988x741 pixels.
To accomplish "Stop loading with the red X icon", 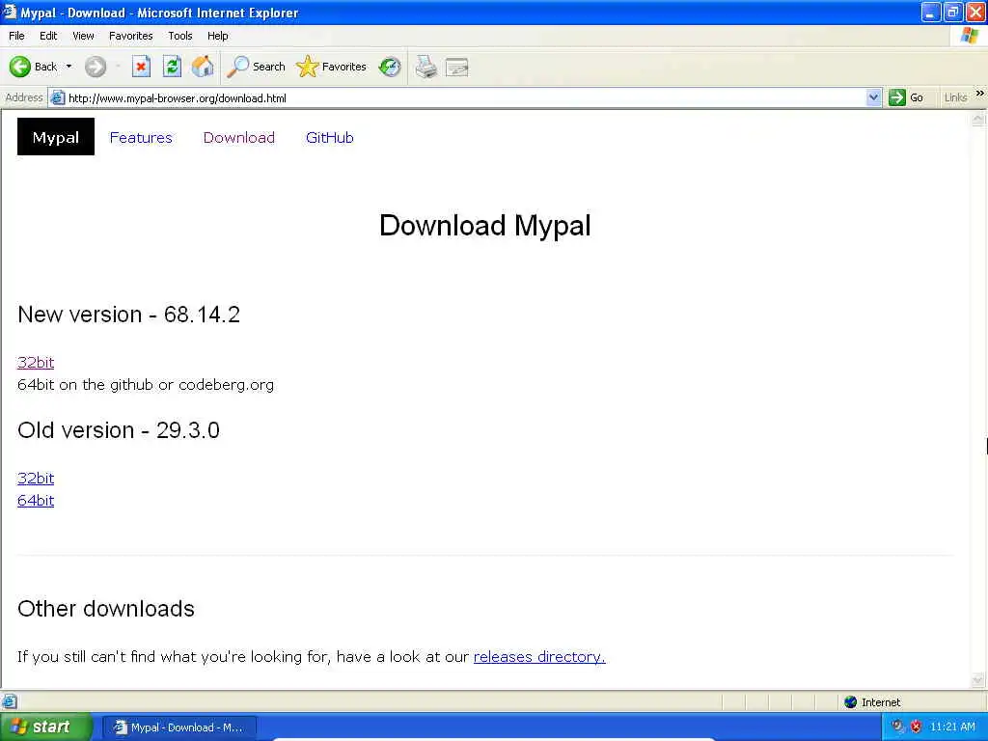I will click(141, 67).
